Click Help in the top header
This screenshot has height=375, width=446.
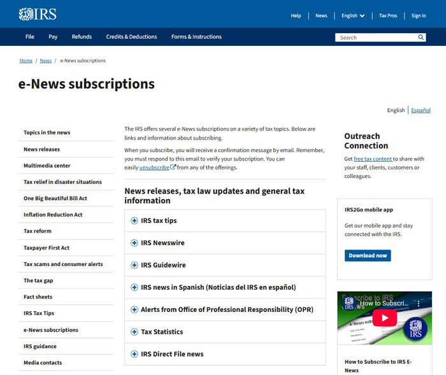click(x=296, y=16)
